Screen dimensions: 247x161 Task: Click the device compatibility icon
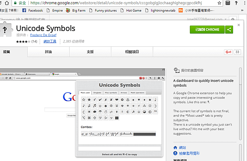177,70
